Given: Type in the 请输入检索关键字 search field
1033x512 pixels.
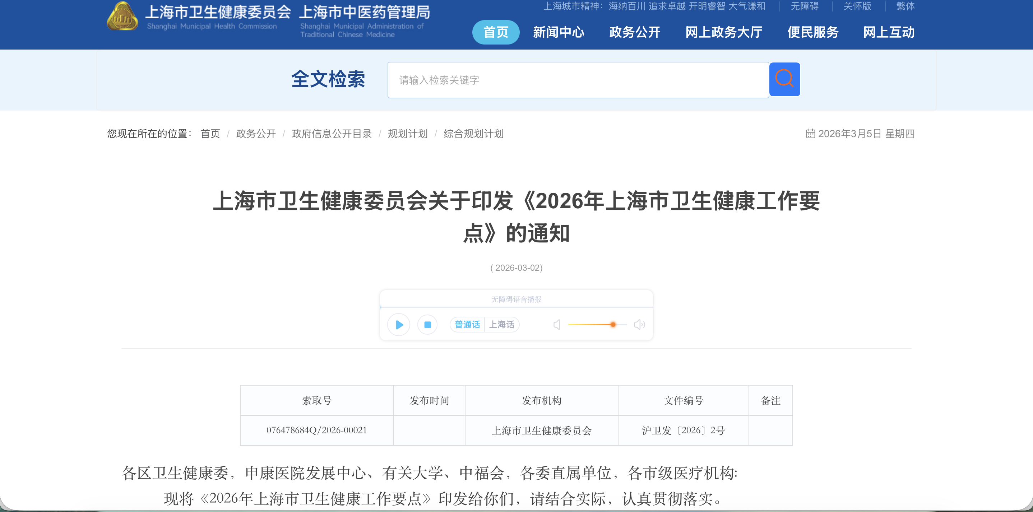Looking at the screenshot, I should point(578,80).
